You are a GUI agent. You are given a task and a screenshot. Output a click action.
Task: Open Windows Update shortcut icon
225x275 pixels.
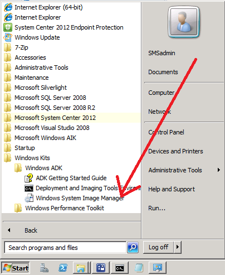tap(8, 37)
